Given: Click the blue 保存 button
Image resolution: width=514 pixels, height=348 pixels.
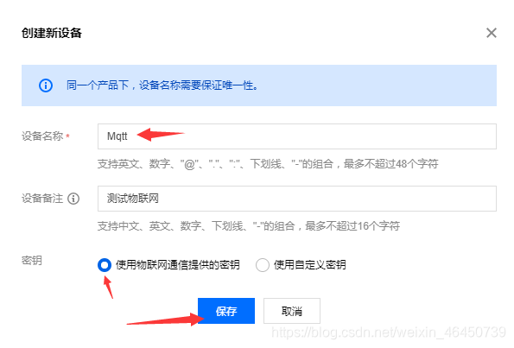Looking at the screenshot, I should coord(226,311).
